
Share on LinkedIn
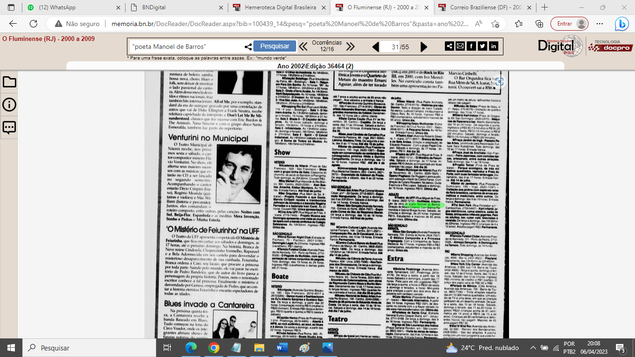494,46
